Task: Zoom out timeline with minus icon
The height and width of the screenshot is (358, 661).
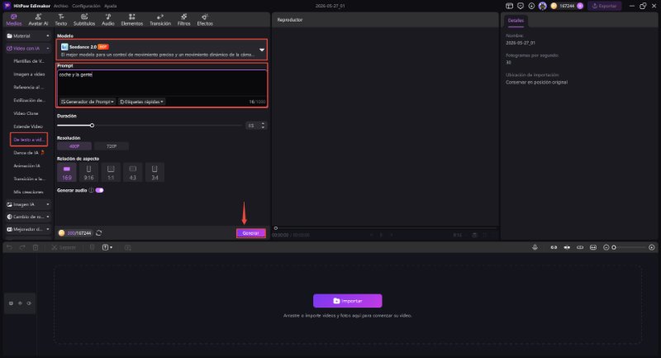Action: [606, 247]
